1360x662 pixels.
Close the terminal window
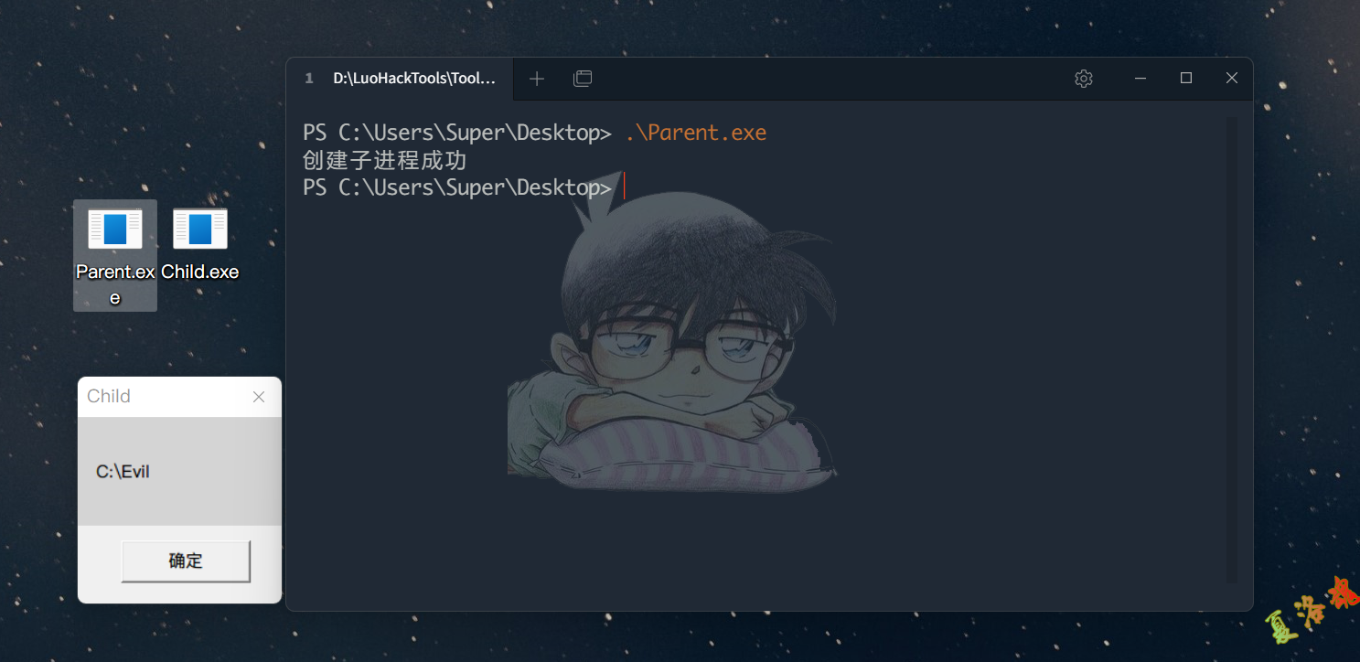[1232, 79]
